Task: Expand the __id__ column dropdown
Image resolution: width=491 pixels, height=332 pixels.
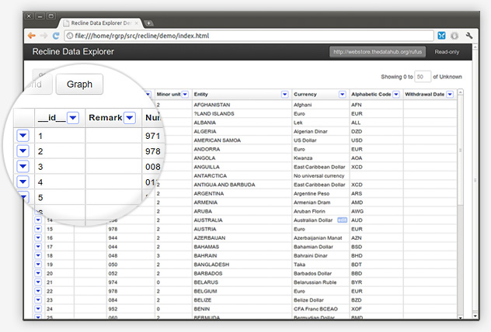Action: pyautogui.click(x=73, y=117)
